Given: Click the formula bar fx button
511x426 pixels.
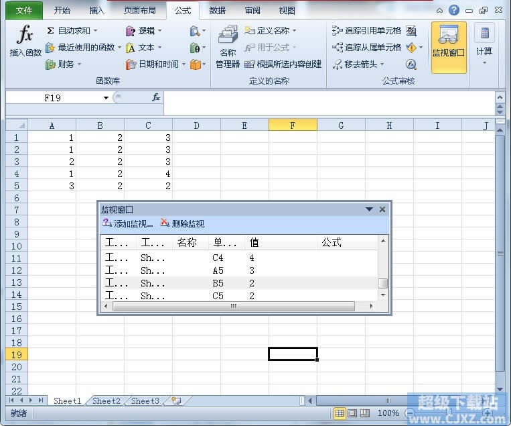Looking at the screenshot, I should [x=156, y=97].
